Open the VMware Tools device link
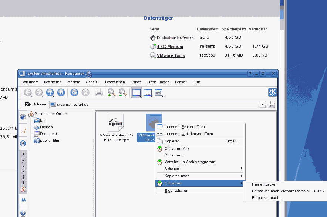This screenshot has height=217, width=327. pos(171,55)
